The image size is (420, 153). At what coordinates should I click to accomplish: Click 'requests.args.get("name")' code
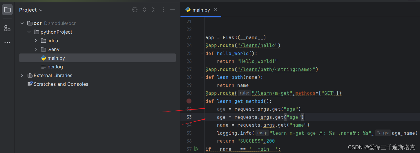[273, 125]
